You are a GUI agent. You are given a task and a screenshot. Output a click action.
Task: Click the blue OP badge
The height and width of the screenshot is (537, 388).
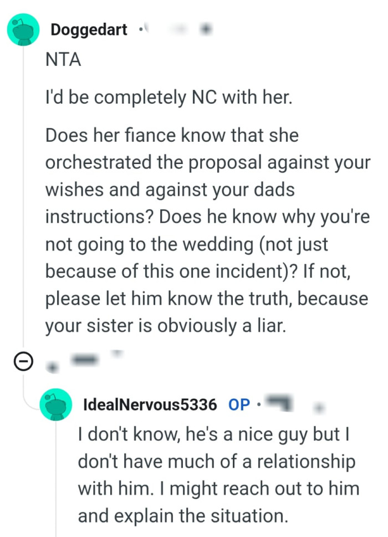click(239, 405)
